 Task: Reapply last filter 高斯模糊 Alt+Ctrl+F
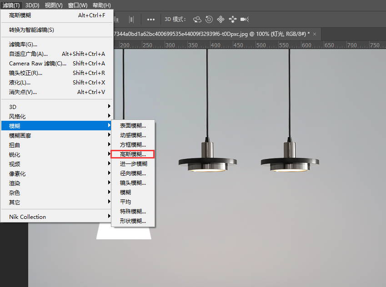[x=57, y=15]
